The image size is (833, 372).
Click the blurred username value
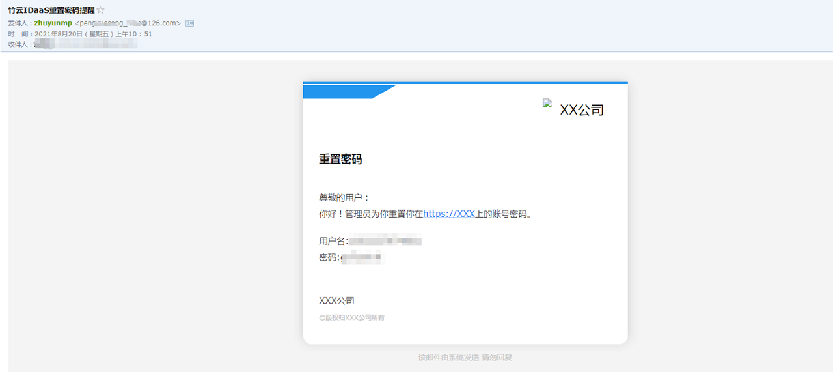(x=385, y=241)
